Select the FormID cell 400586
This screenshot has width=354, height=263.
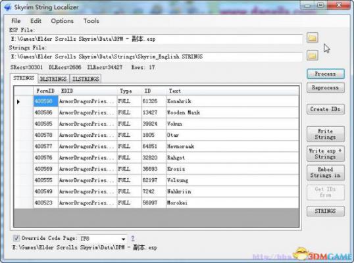[x=46, y=112]
